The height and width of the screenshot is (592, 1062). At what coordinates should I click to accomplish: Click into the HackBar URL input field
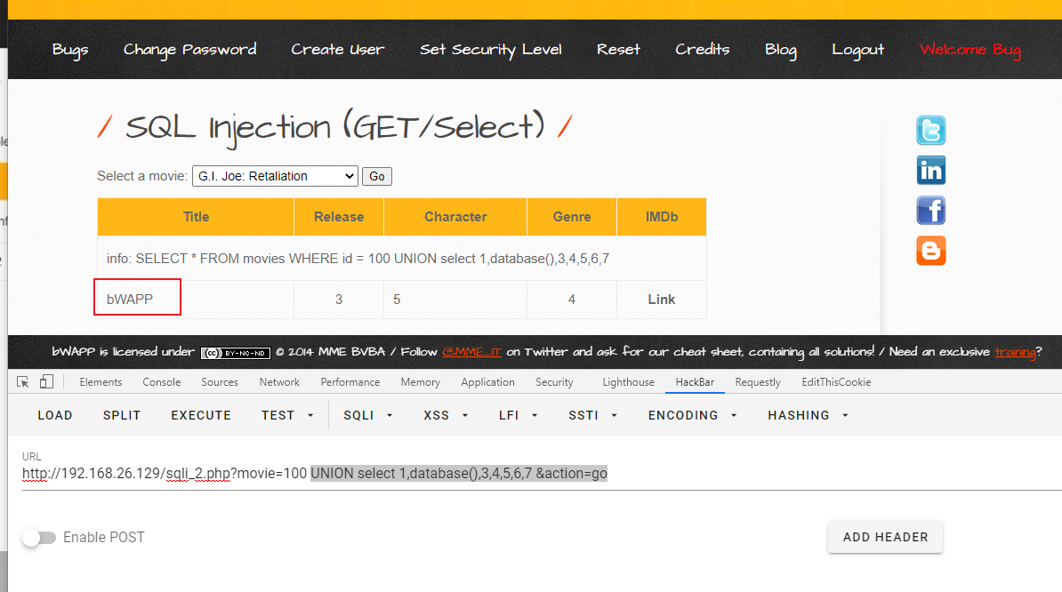[541, 474]
